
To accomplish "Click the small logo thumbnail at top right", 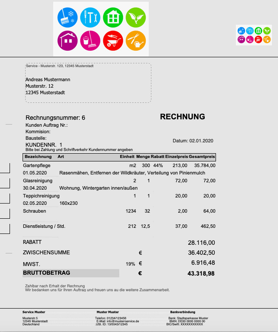I will (x=254, y=35).
